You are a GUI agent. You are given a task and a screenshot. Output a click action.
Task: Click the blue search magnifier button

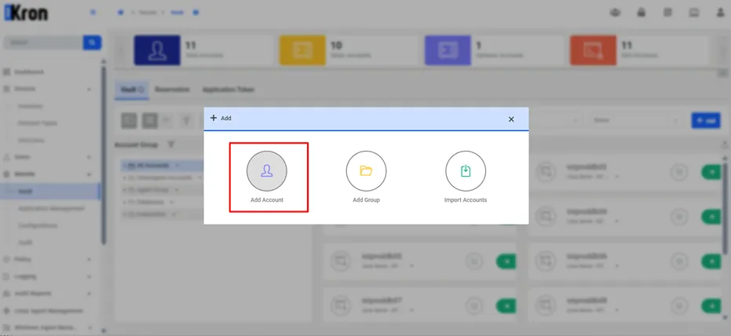click(93, 42)
